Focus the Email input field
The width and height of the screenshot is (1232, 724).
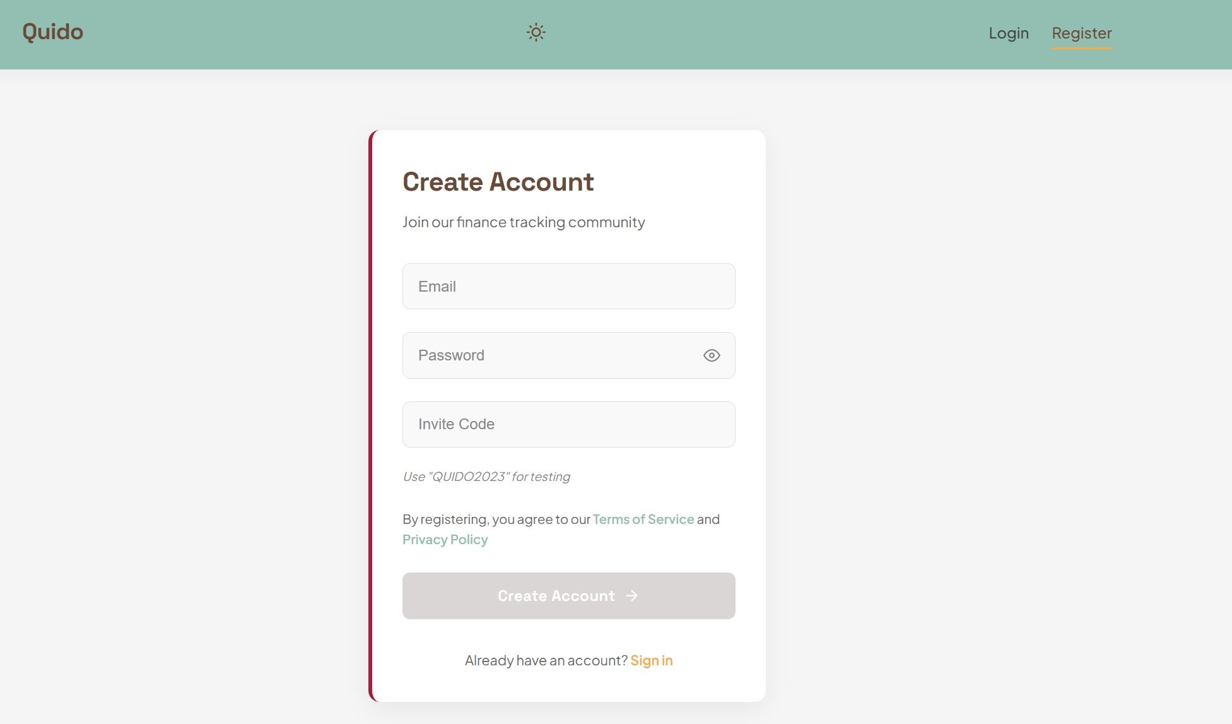[568, 287]
